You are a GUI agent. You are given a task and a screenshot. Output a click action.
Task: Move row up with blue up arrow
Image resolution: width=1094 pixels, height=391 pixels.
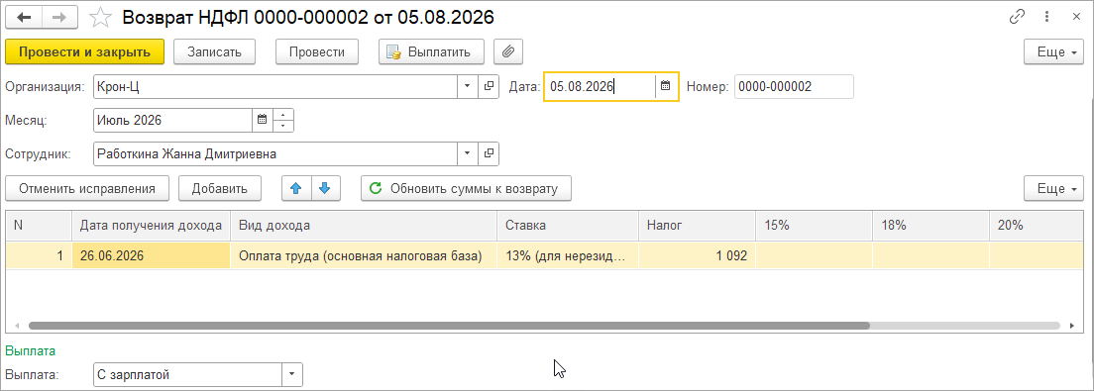[x=296, y=188]
